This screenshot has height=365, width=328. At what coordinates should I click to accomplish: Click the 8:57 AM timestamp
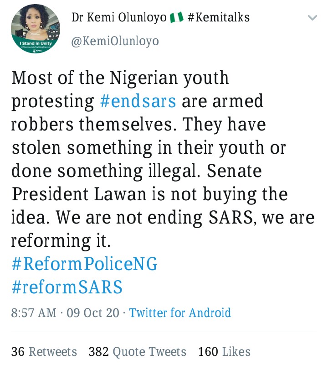click(34, 313)
